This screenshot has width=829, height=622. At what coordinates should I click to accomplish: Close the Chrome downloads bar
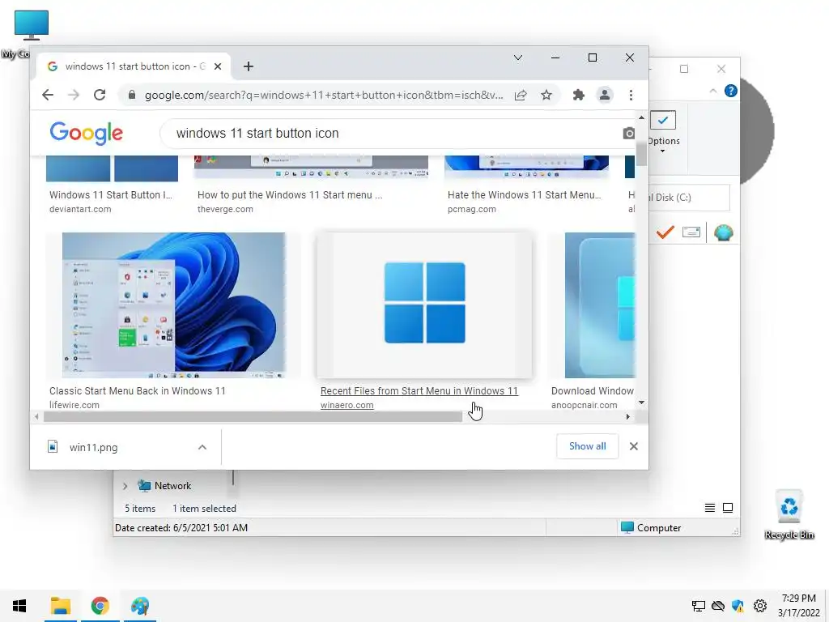[x=633, y=446]
